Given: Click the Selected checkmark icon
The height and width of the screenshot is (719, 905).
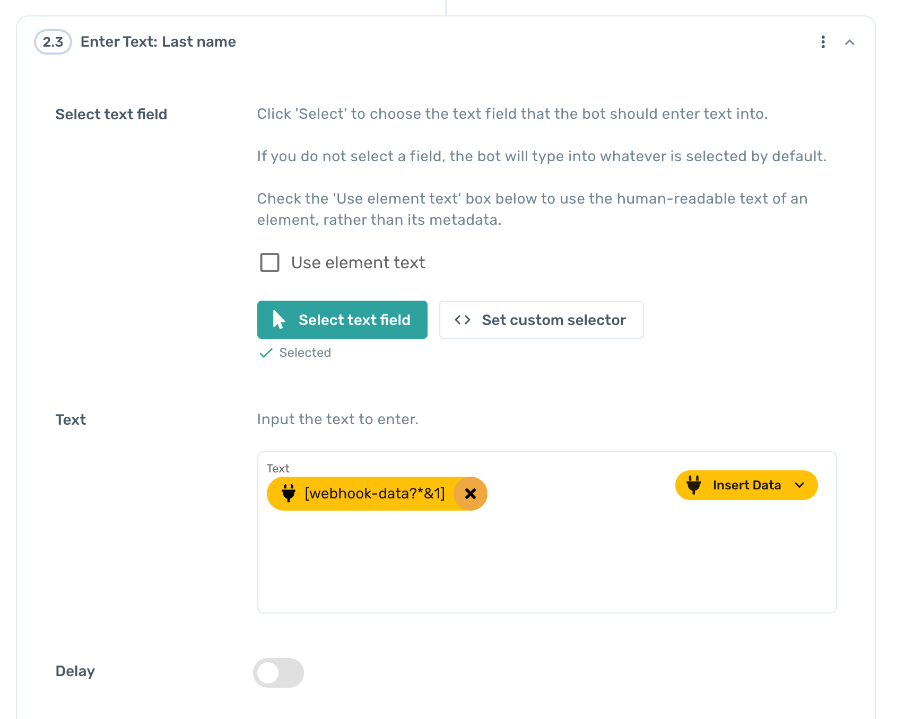Looking at the screenshot, I should (x=266, y=353).
